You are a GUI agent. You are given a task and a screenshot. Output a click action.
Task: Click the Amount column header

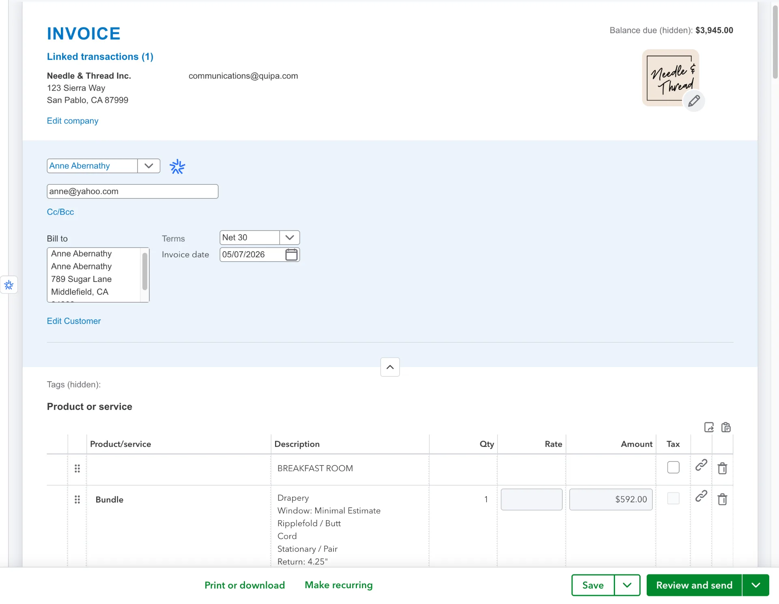point(637,444)
